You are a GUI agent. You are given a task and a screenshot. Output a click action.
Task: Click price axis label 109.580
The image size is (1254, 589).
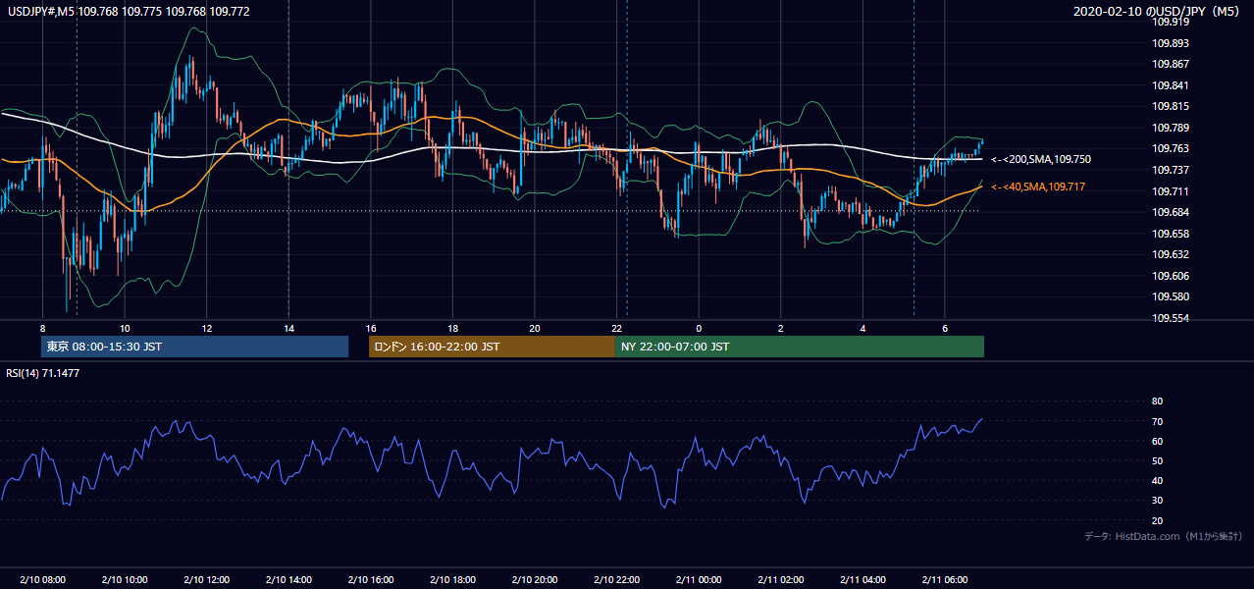click(1172, 296)
